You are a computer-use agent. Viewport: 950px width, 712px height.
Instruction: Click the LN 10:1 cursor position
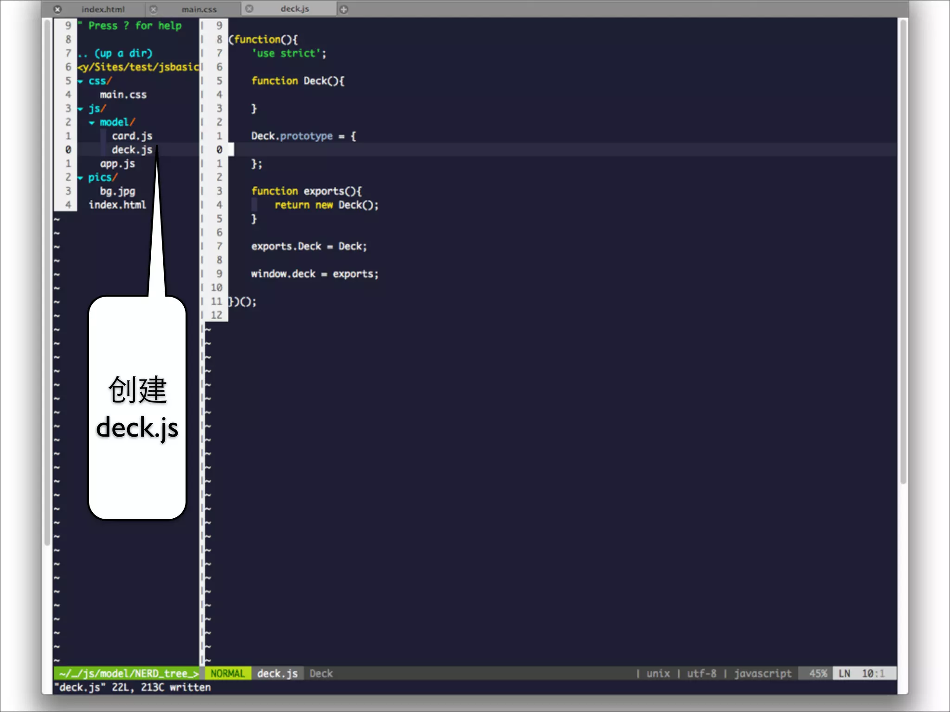tap(865, 673)
